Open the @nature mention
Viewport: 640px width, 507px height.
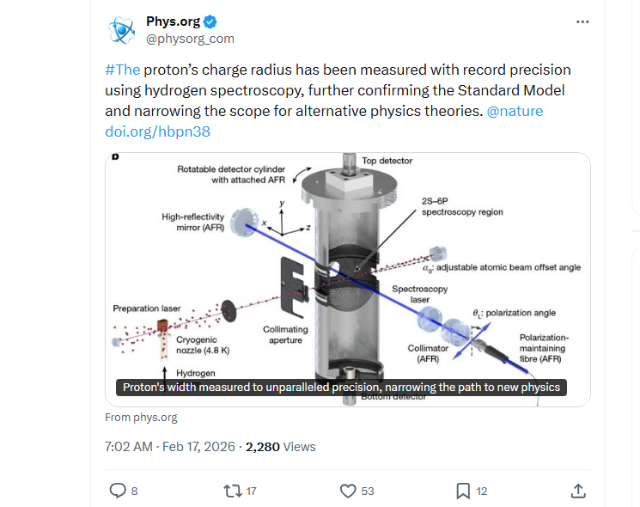pos(515,111)
